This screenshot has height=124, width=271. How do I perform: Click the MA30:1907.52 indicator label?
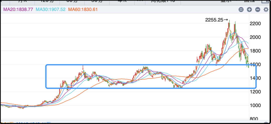pos(51,9)
